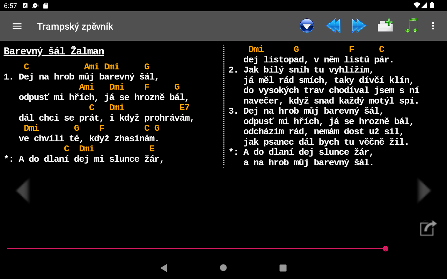Tap chorus line "A do dlaní dej mi slunce žár"

tap(91, 159)
